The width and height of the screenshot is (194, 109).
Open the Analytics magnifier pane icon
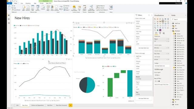tap(164, 33)
